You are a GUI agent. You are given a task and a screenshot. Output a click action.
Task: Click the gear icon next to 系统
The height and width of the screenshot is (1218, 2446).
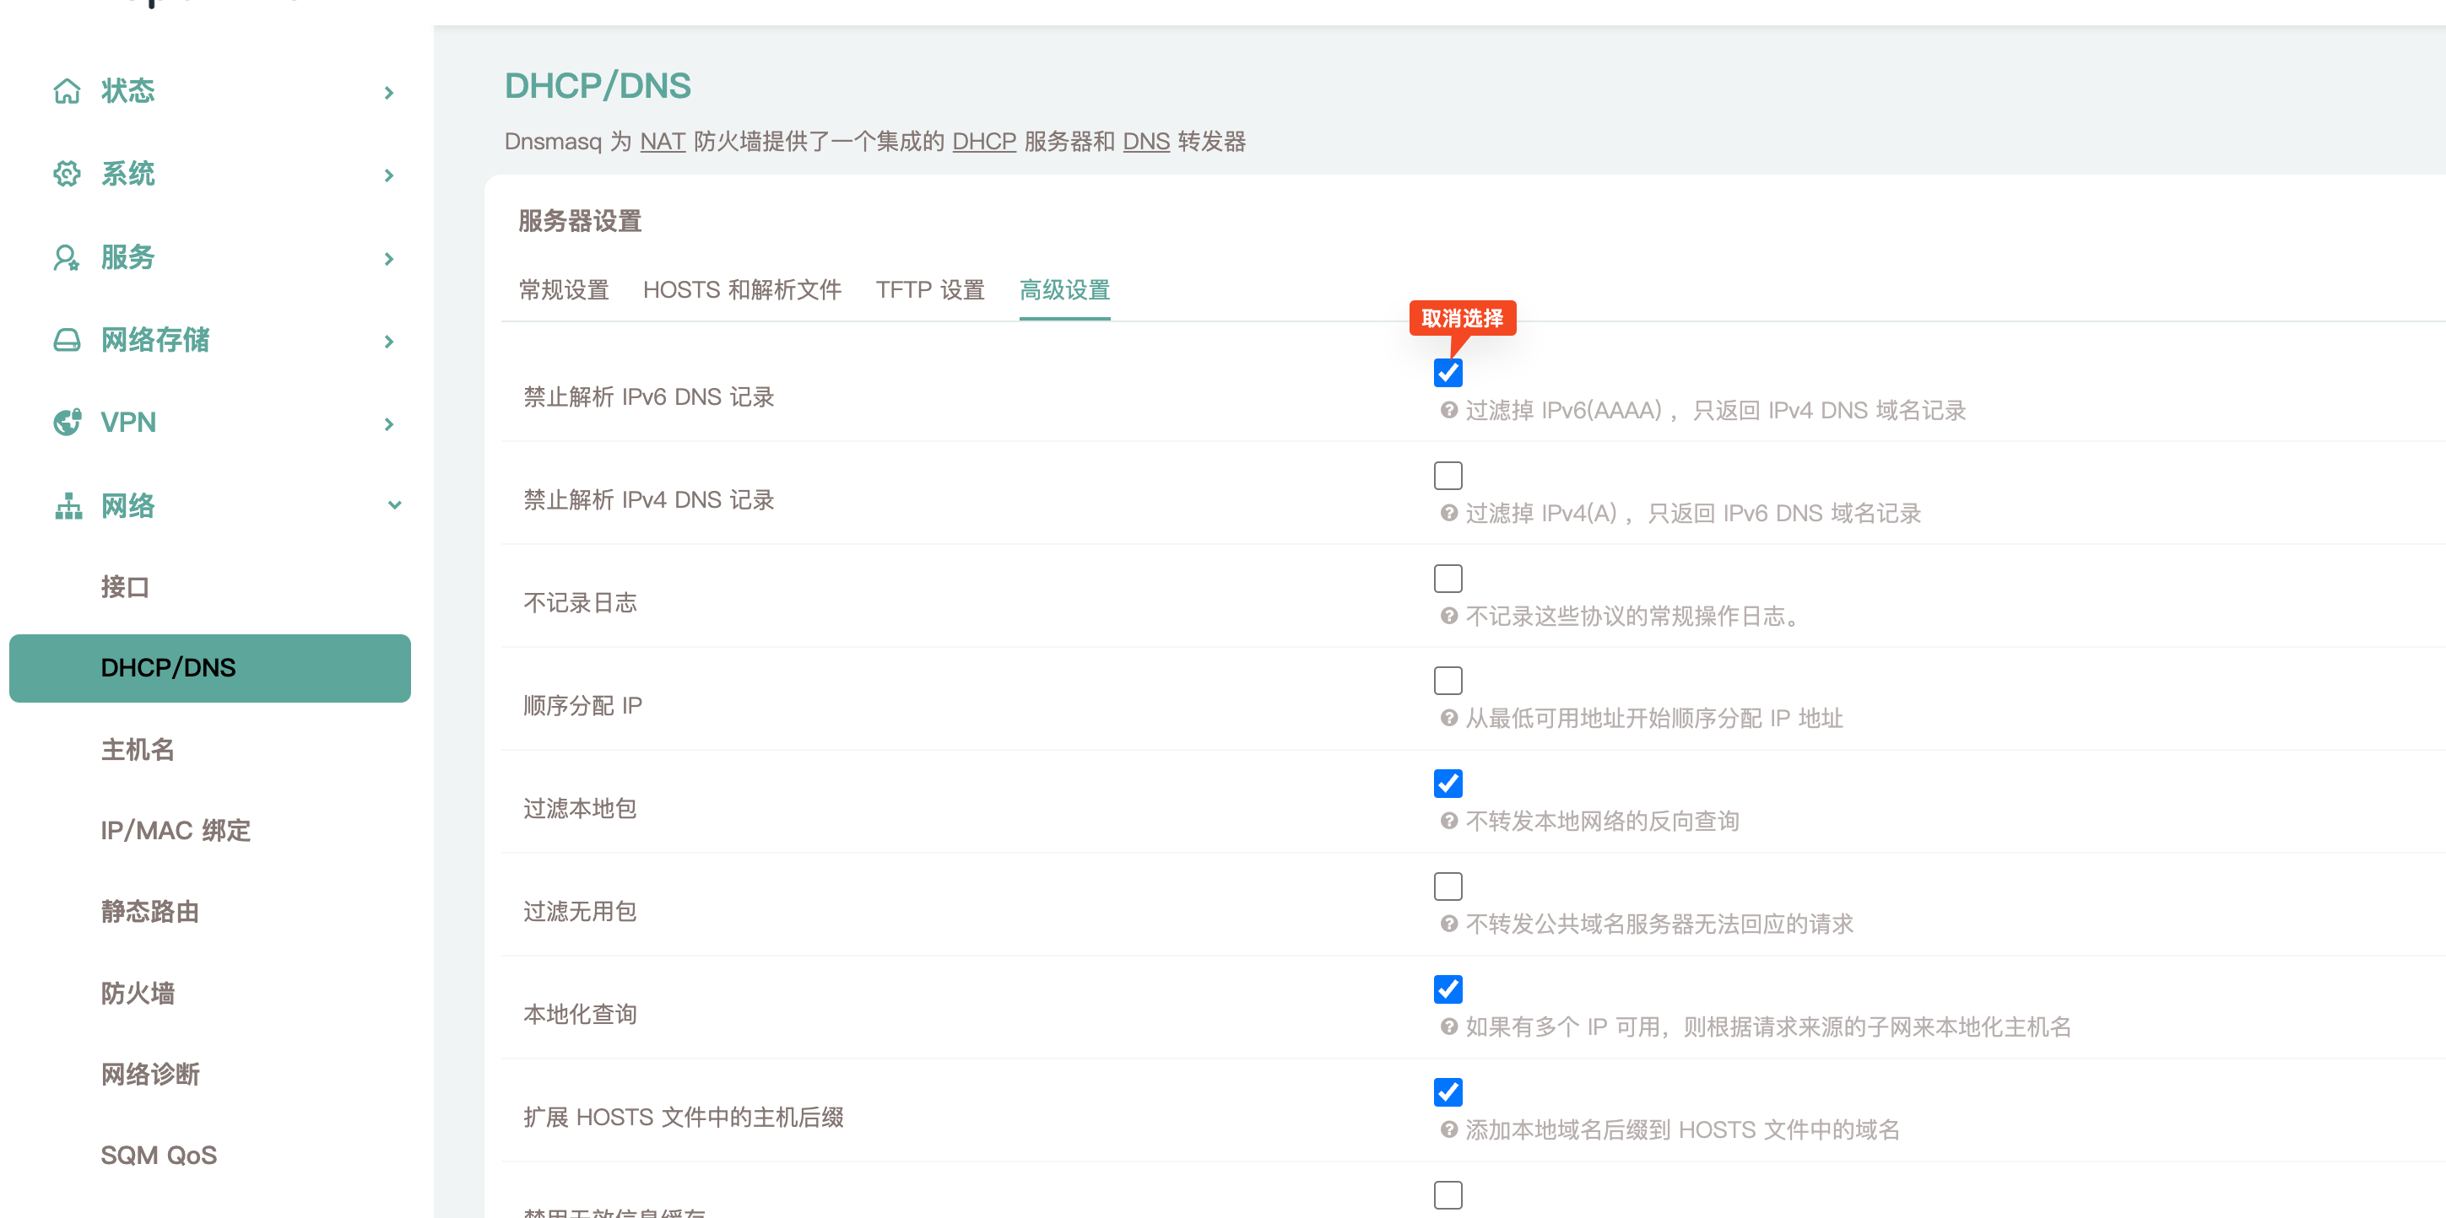pos(67,174)
